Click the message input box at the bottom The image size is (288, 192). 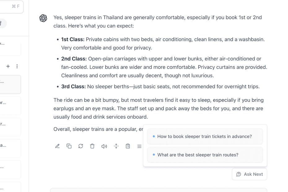point(158,190)
